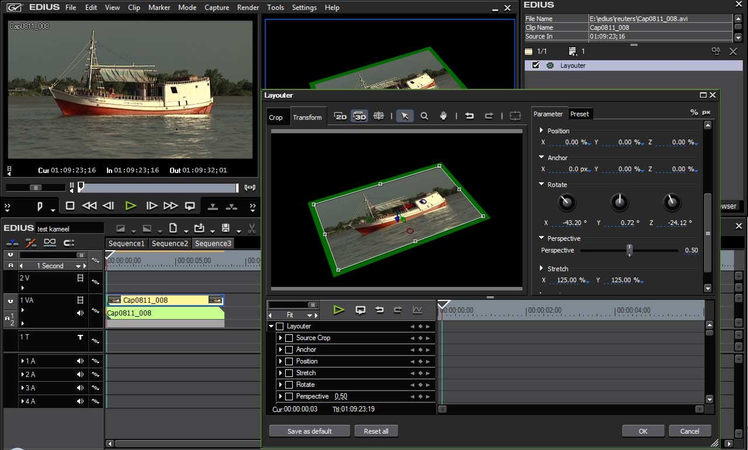Play the clip in the player

131,206
